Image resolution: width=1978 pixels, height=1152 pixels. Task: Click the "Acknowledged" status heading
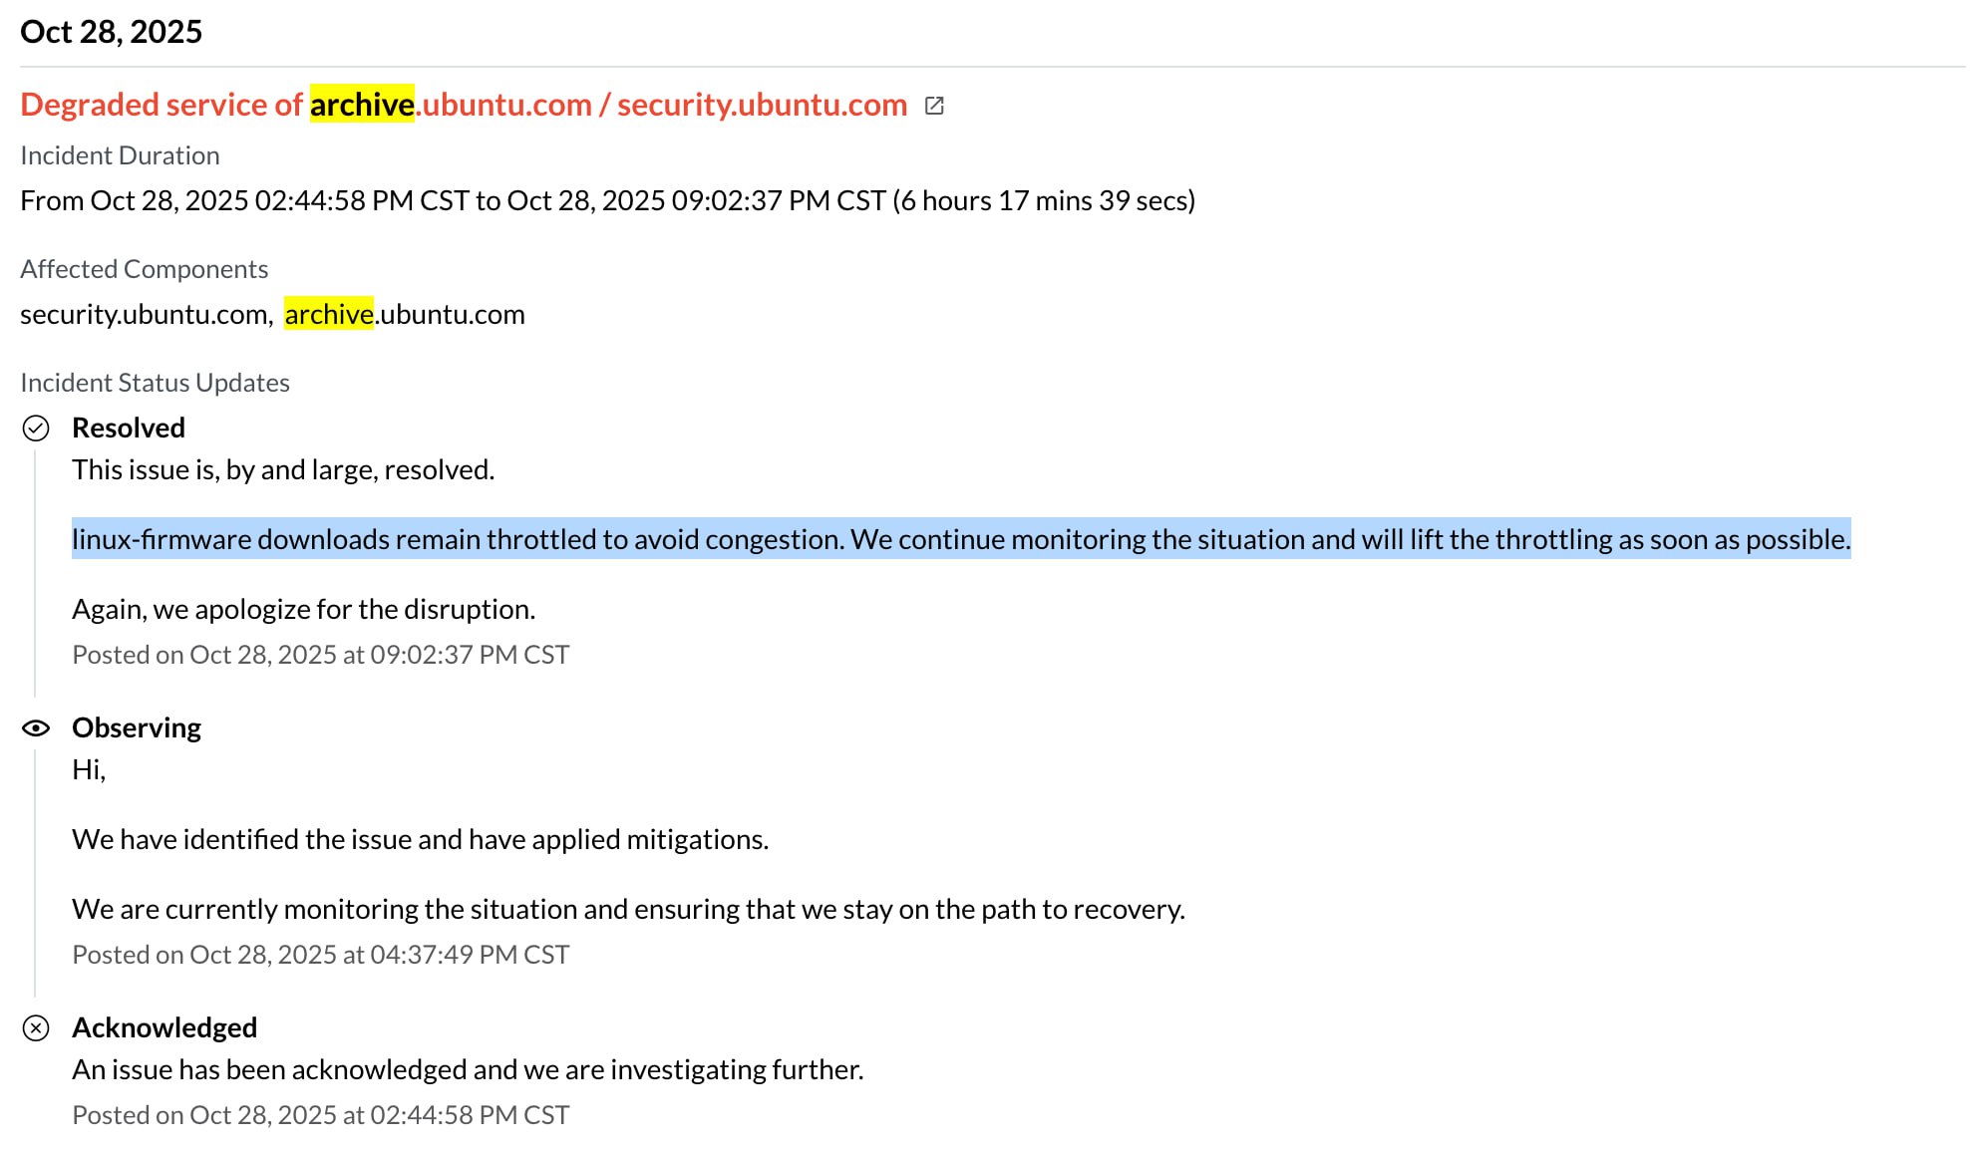pos(165,1027)
